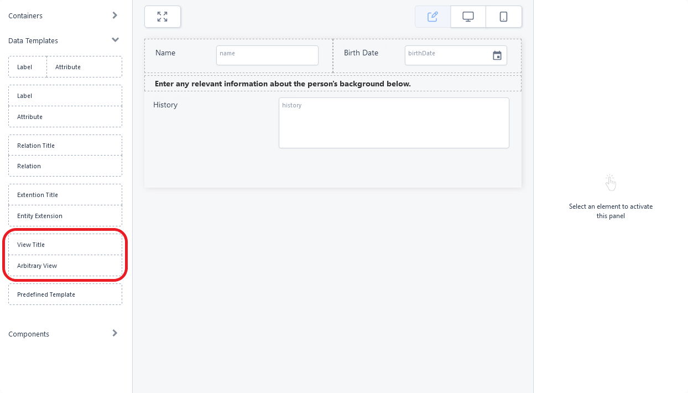The width and height of the screenshot is (688, 393).
Task: Click the Containers section heading
Action: (25, 15)
